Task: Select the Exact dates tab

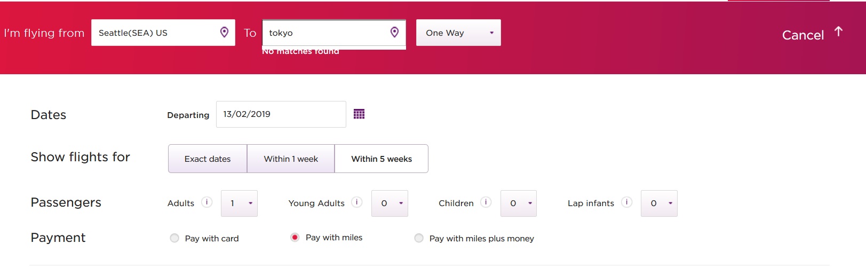Action: pyautogui.click(x=208, y=159)
